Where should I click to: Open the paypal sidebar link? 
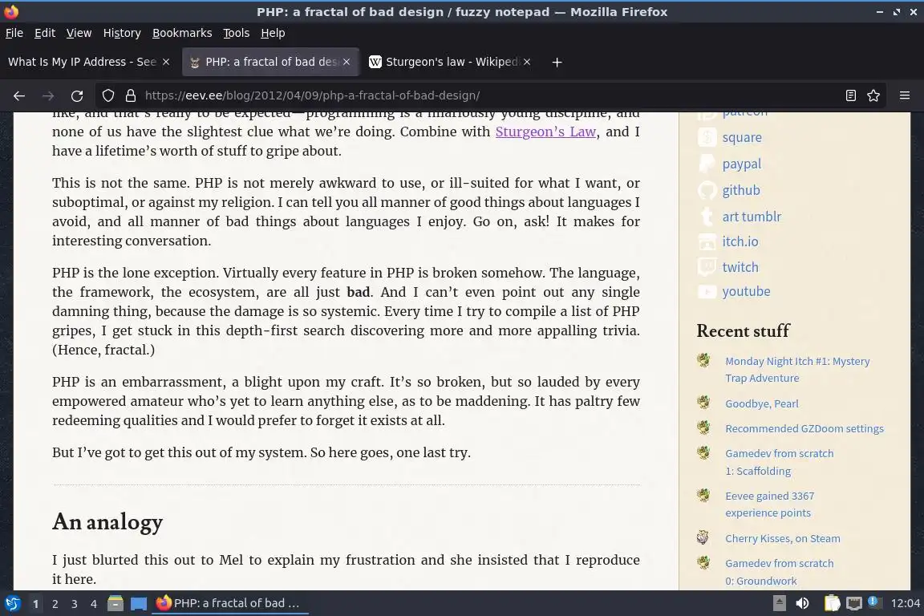tap(742, 164)
